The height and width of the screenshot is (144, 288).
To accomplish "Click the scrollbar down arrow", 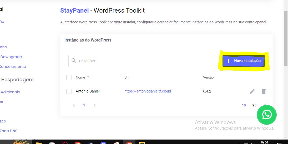I will tap(286, 137).
